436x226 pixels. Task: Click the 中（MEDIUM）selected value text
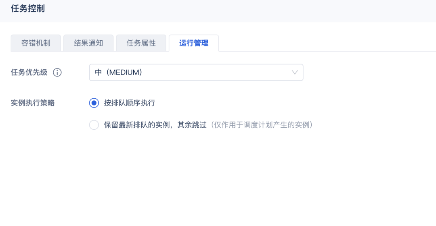point(119,73)
